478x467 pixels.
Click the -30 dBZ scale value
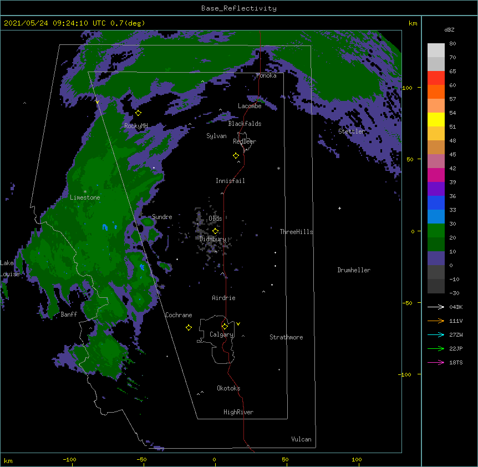(x=454, y=293)
